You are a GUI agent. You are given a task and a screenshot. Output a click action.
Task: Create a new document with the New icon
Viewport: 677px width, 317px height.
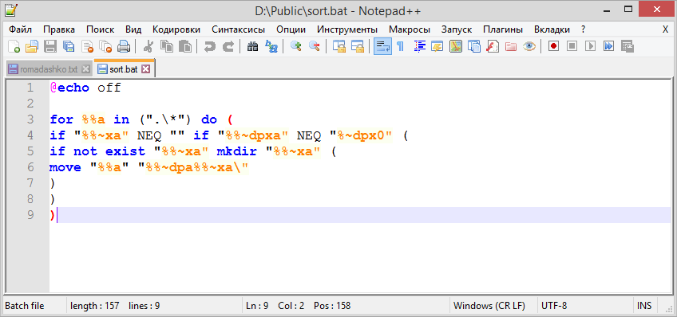click(x=14, y=46)
